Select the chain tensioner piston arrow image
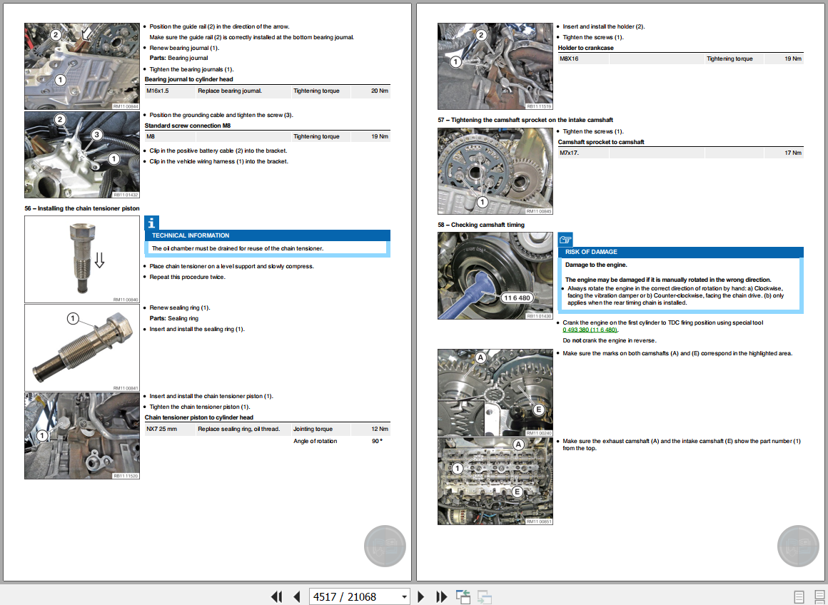 click(82, 259)
